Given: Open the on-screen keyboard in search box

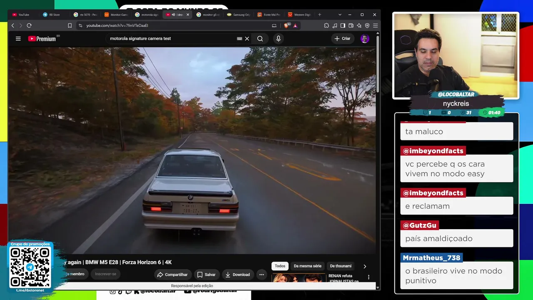Looking at the screenshot, I should tap(239, 39).
